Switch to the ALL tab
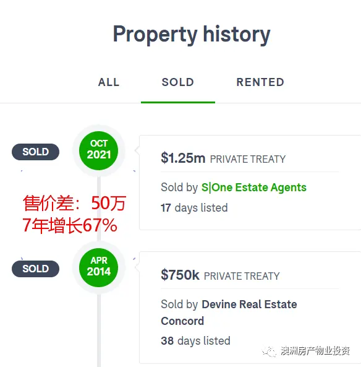This screenshot has height=367, width=361. 109,82
